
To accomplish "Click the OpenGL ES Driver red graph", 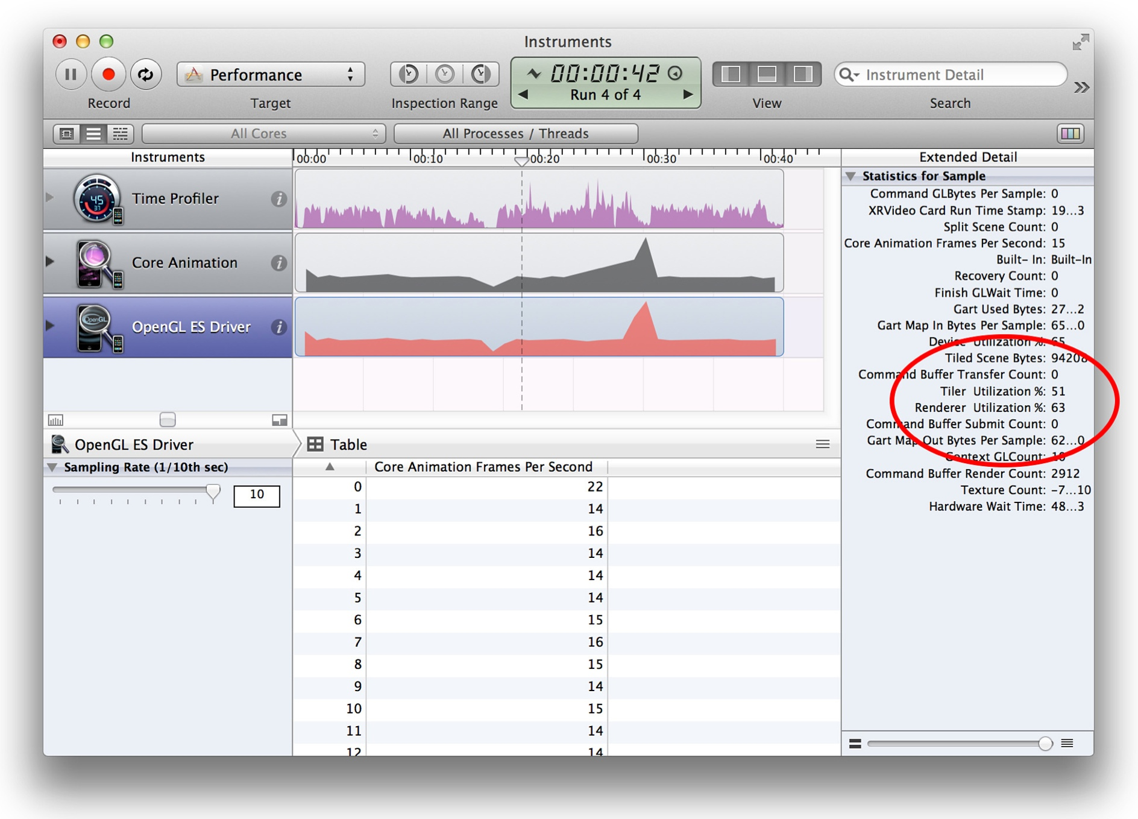I will click(x=539, y=327).
